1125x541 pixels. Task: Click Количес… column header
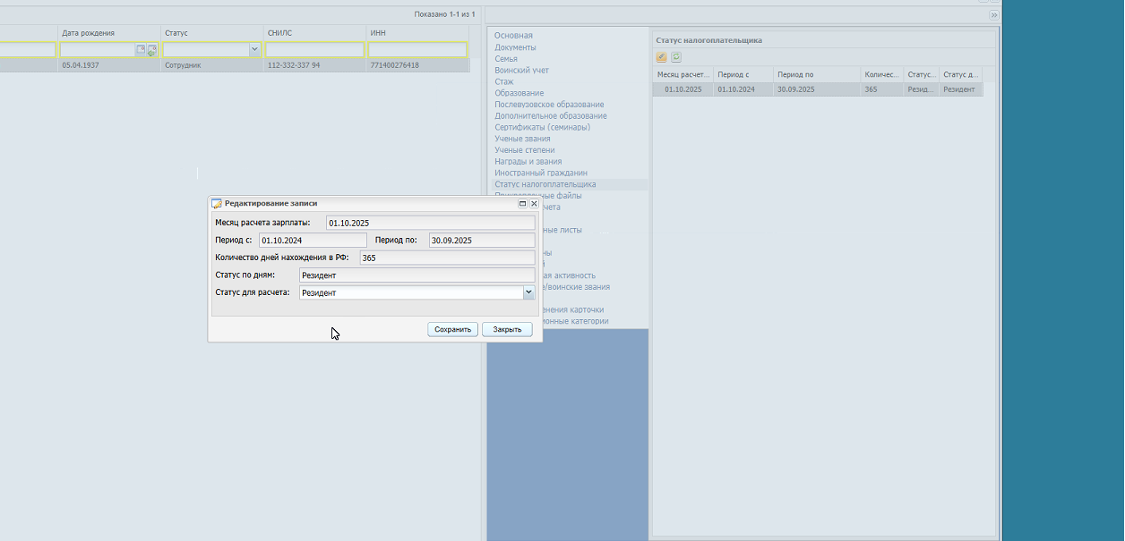(882, 75)
